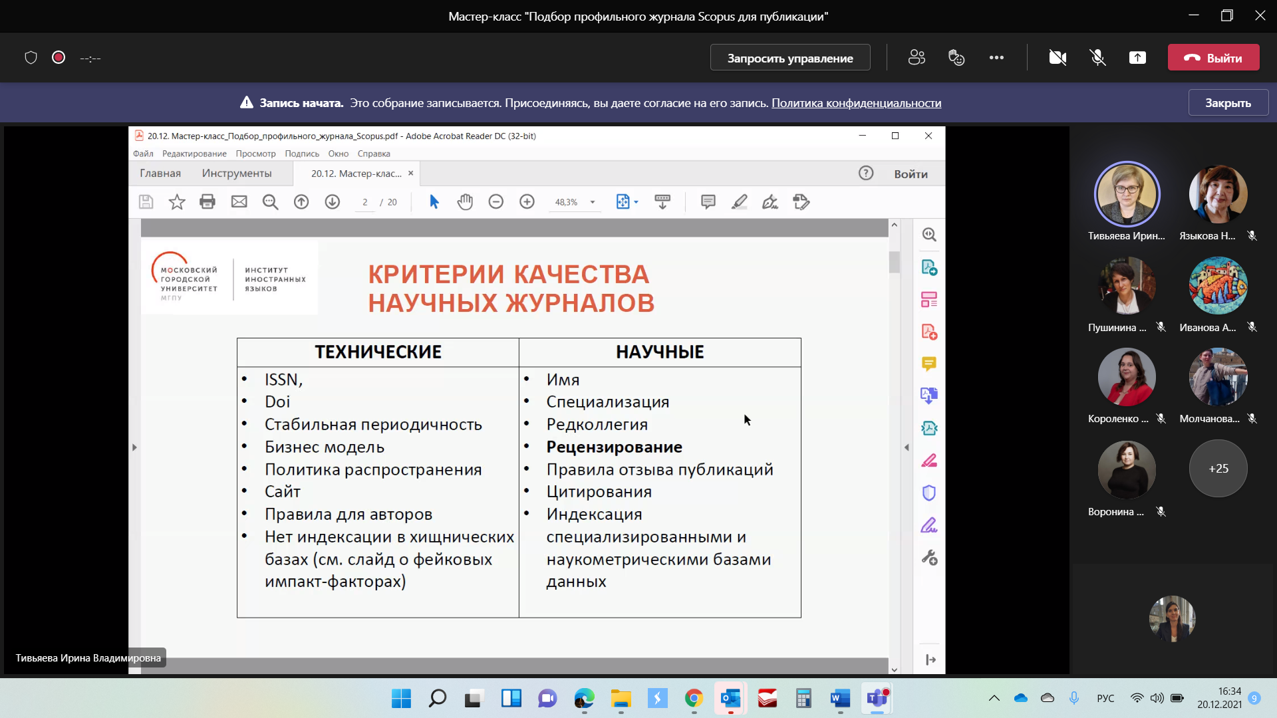Toggle the camera on
Image resolution: width=1277 pixels, height=718 pixels.
[1058, 58]
